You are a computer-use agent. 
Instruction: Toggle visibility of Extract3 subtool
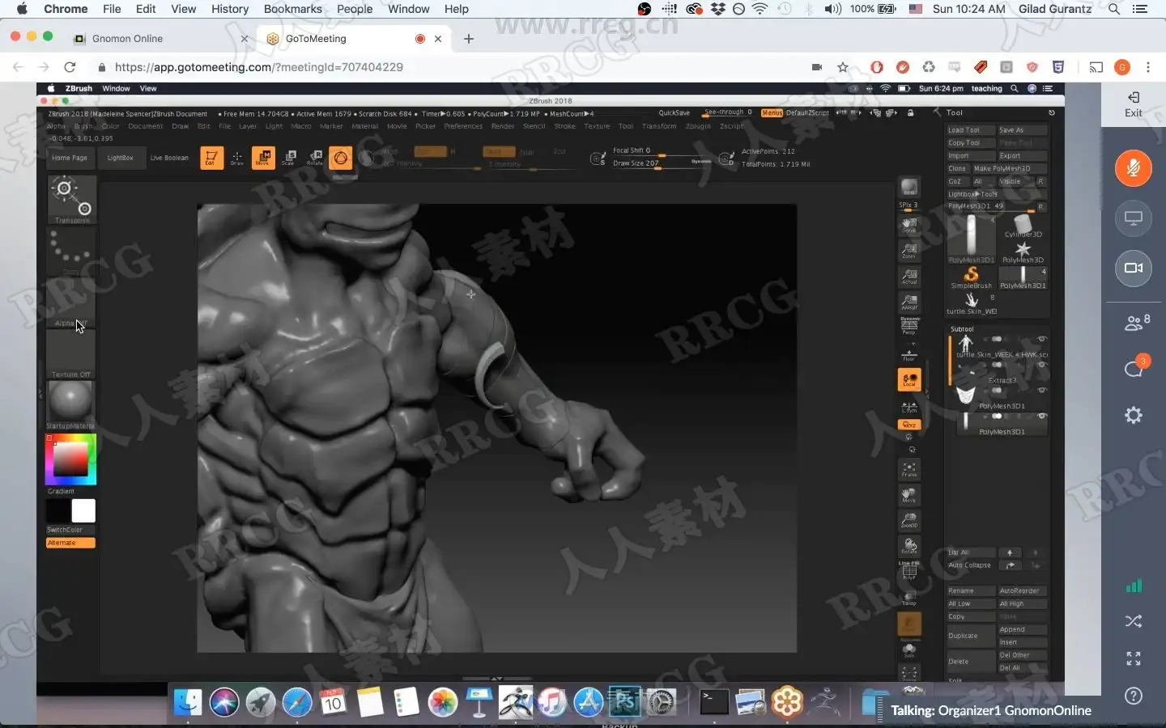click(x=1042, y=365)
